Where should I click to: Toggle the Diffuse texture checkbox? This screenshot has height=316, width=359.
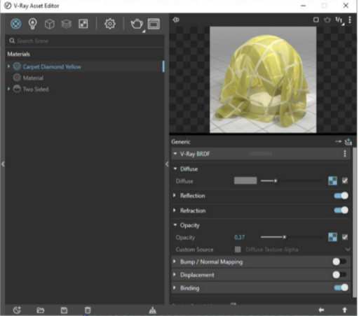point(345,180)
